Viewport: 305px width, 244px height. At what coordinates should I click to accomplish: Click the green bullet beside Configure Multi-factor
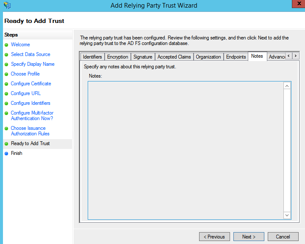click(6, 113)
